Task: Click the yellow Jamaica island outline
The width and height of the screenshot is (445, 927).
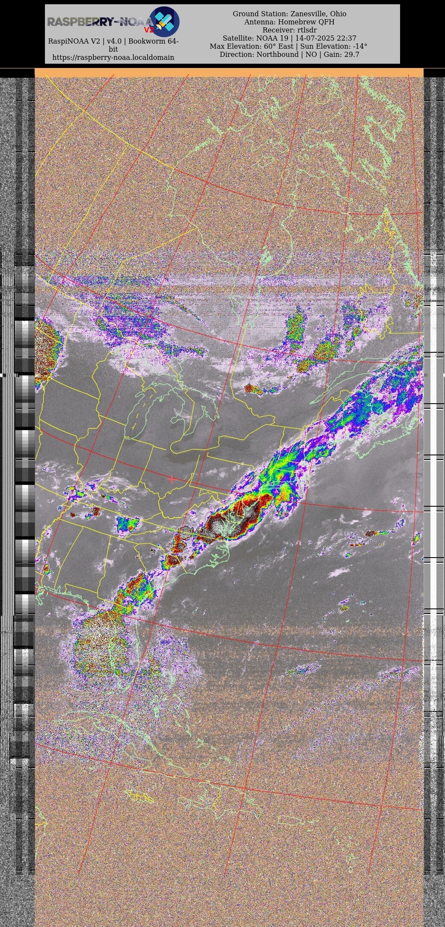Action: tap(139, 796)
